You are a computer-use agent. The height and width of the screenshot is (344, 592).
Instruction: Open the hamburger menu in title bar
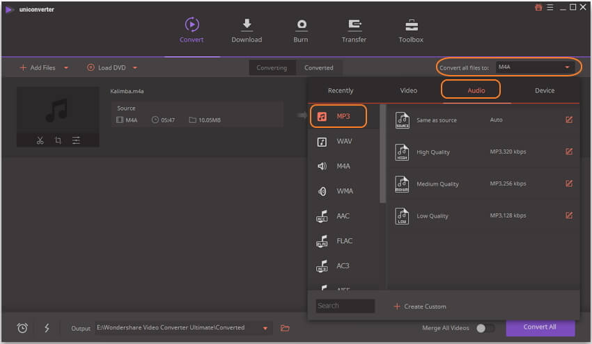point(550,8)
